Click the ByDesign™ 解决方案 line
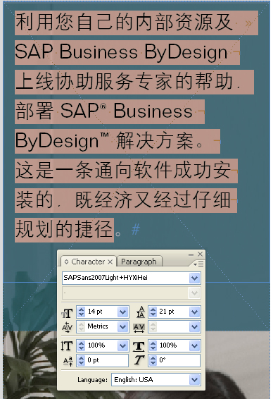This screenshot has height=399, width=273. pyautogui.click(x=118, y=141)
